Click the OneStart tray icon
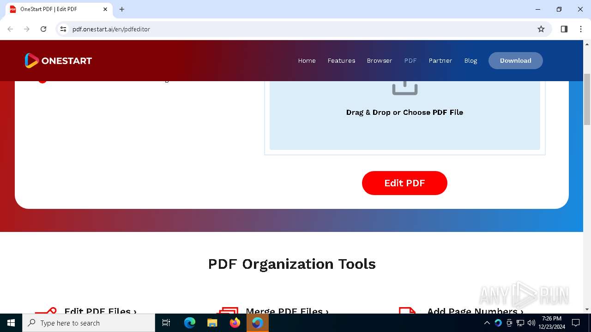The image size is (591, 332). (x=498, y=323)
